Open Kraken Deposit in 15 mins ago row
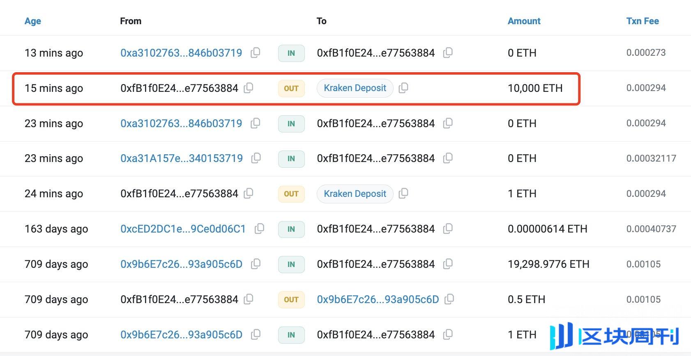Image resolution: width=691 pixels, height=356 pixels. pyautogui.click(x=355, y=88)
